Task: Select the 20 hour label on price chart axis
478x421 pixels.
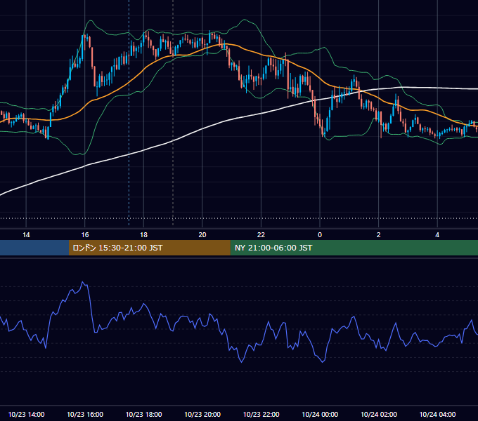Action: pos(202,235)
